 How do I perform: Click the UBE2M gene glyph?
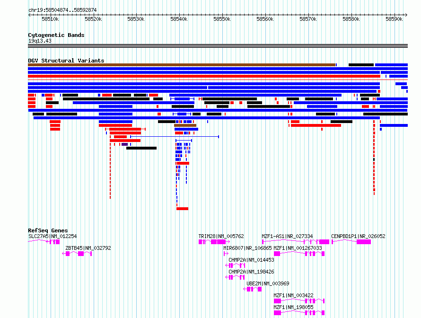tap(253, 289)
